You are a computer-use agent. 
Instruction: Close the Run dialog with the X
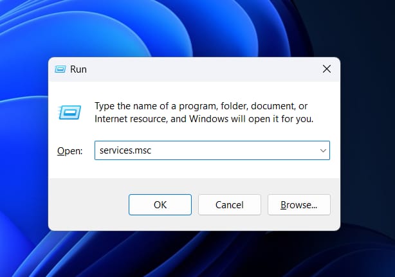[327, 69]
